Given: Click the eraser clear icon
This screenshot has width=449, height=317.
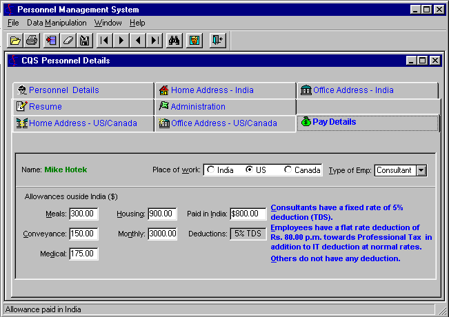Looking at the screenshot, I should (x=68, y=40).
